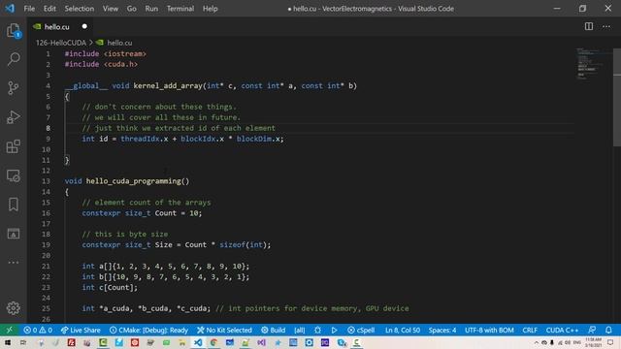
Task: Open the Extensions view
Action: click(14, 146)
